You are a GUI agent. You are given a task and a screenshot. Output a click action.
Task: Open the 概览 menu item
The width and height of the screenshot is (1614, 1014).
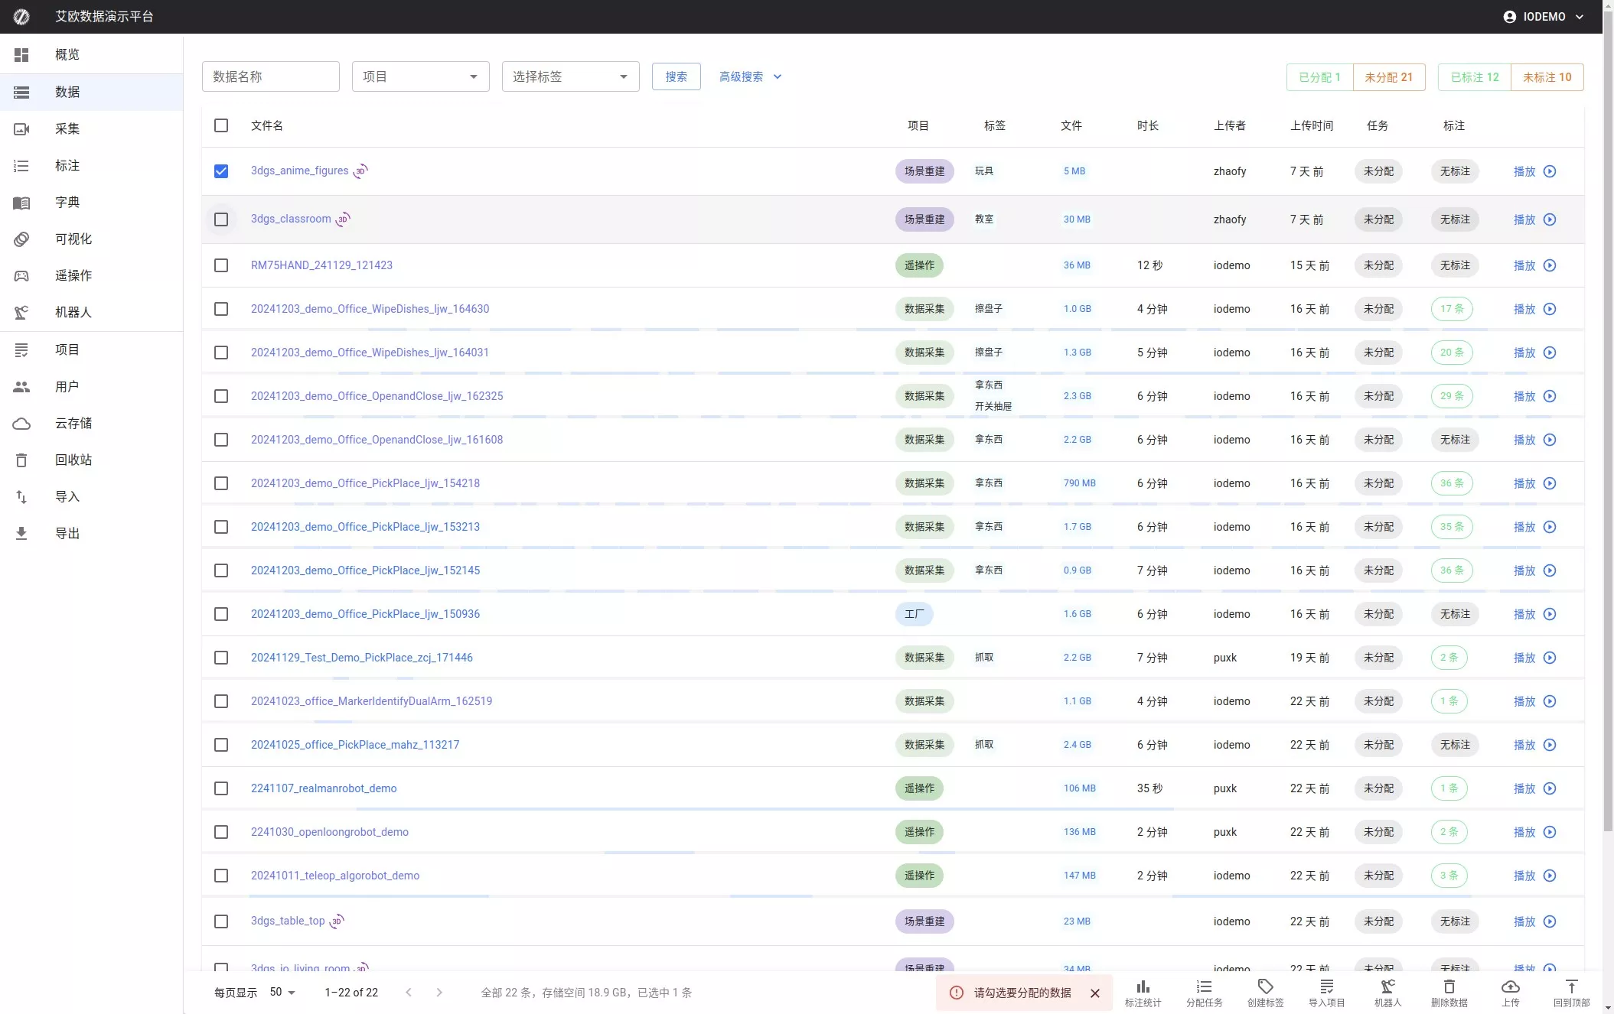(x=67, y=54)
